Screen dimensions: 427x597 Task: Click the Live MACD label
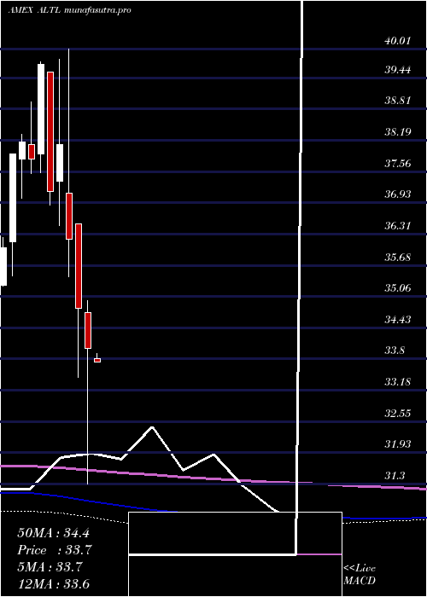tap(360, 574)
